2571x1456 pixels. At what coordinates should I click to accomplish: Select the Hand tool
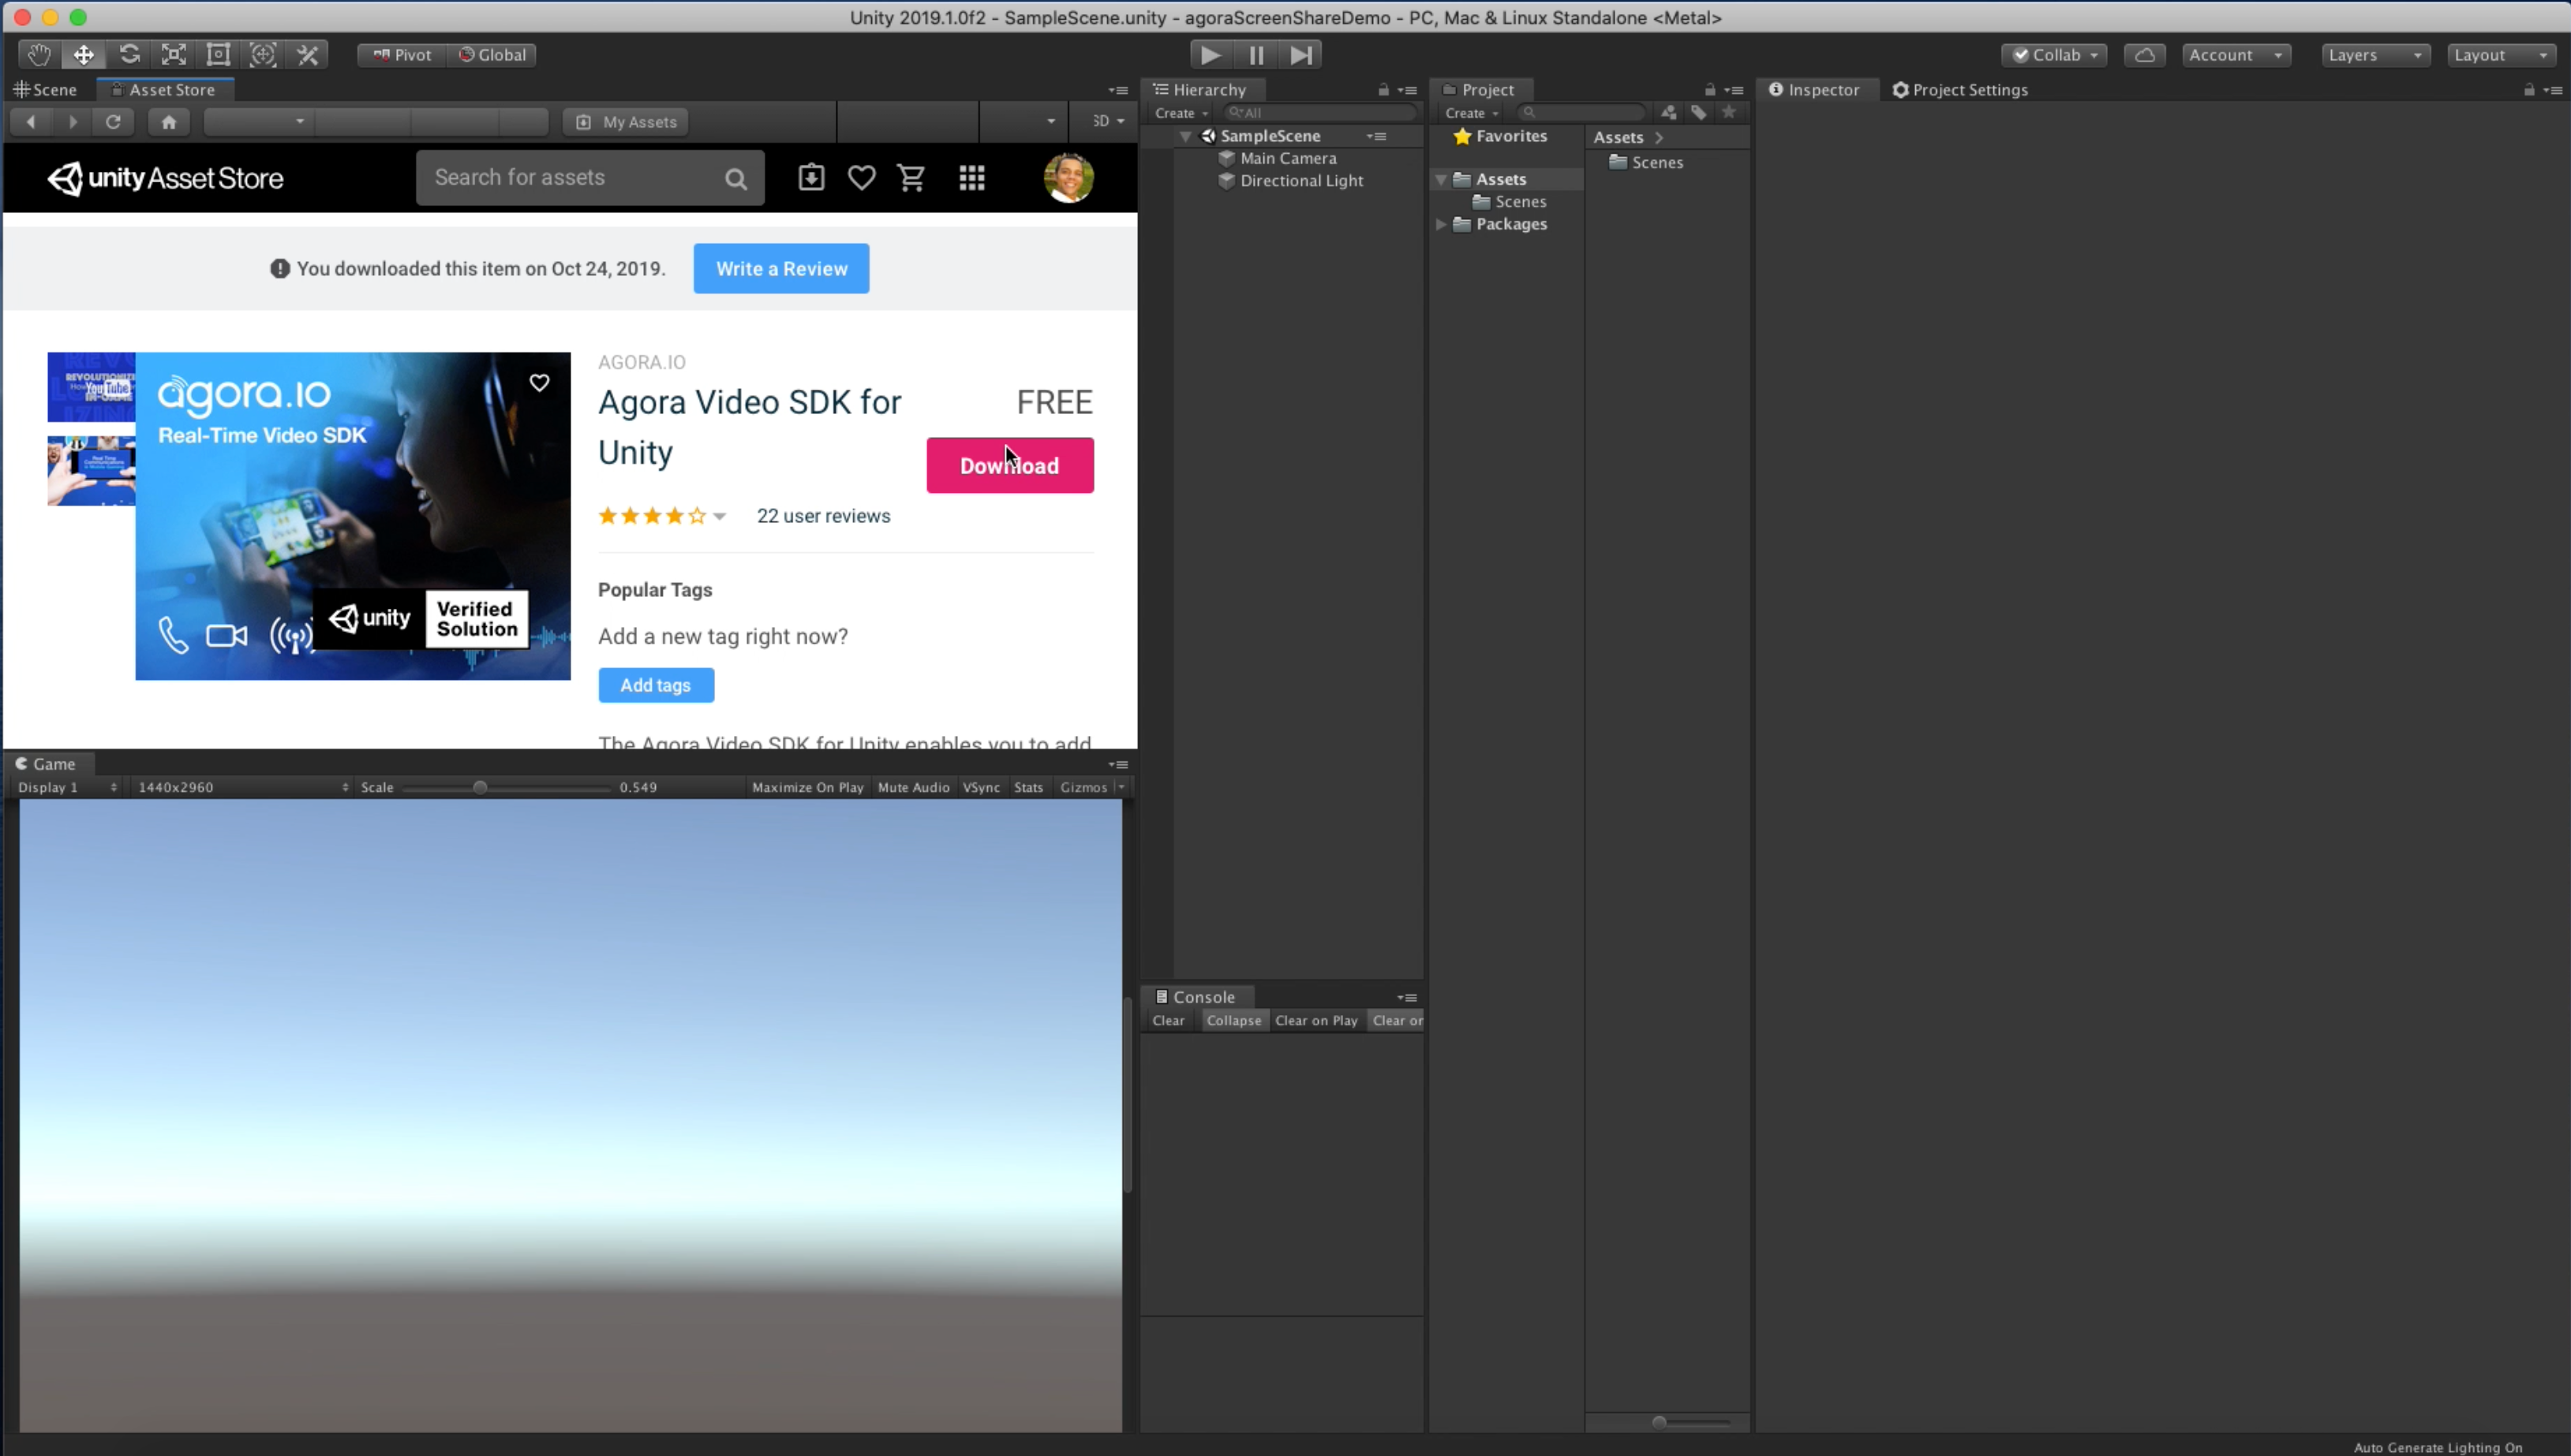pos(39,55)
